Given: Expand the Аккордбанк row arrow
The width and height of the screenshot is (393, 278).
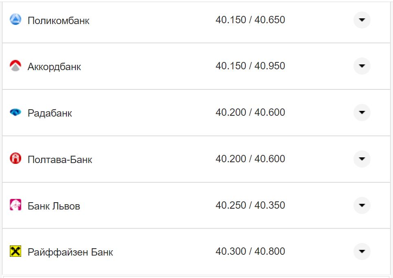Looking at the screenshot, I should coord(362,66).
